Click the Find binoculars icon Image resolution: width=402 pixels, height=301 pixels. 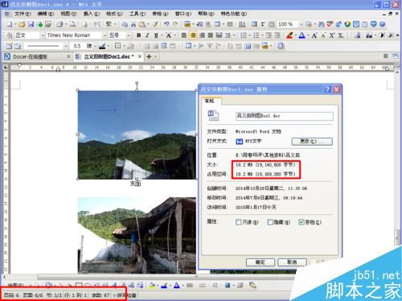(x=321, y=24)
